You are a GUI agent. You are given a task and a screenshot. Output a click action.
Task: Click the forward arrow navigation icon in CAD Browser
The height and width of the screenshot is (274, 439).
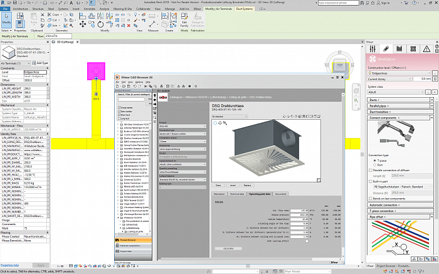click(154, 104)
